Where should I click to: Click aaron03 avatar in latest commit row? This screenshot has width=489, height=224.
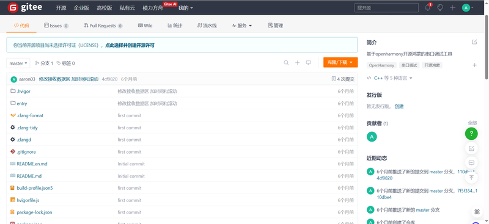[x=13, y=79]
